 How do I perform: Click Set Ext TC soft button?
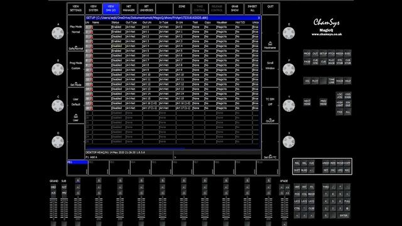click(270, 143)
